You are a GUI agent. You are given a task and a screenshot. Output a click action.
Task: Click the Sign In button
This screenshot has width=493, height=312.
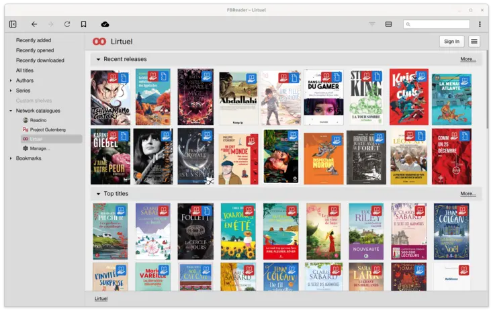(x=452, y=42)
